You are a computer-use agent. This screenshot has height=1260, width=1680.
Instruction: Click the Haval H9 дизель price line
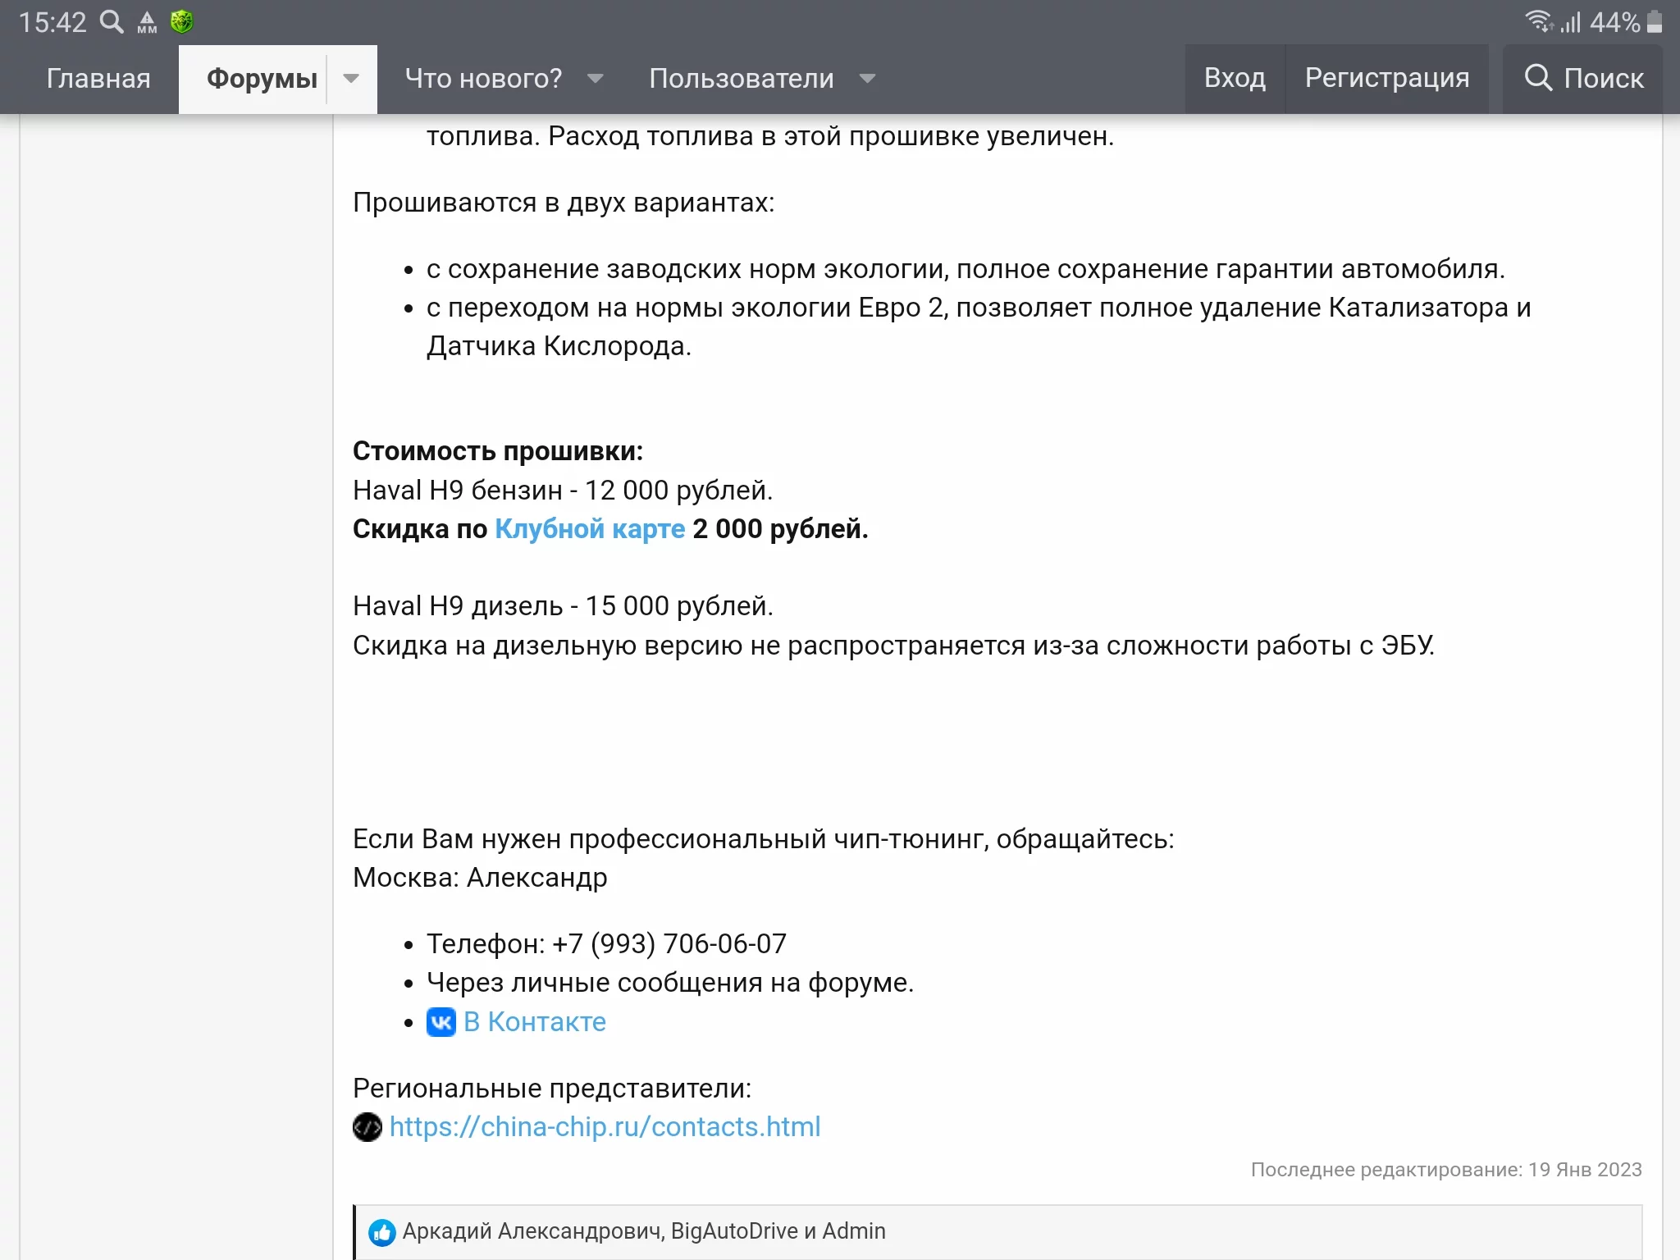coord(563,606)
